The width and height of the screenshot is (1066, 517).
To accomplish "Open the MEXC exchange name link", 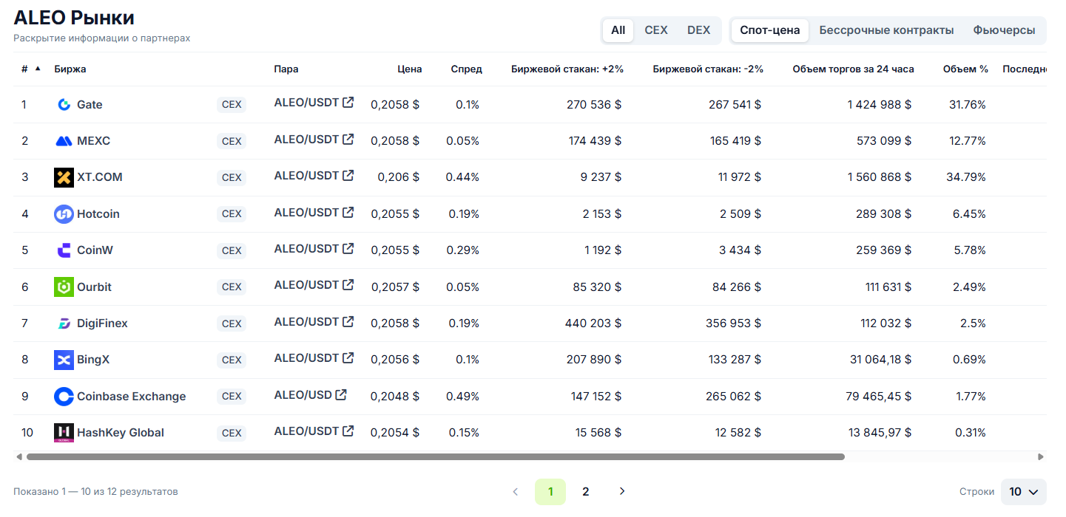I will (93, 141).
